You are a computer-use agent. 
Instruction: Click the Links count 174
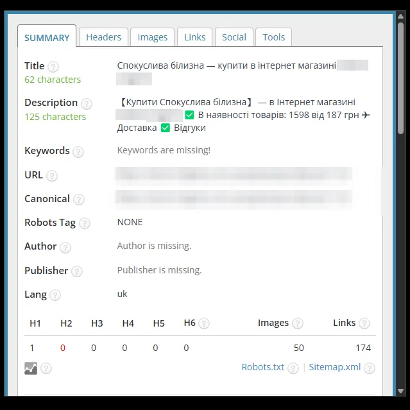pyautogui.click(x=363, y=348)
